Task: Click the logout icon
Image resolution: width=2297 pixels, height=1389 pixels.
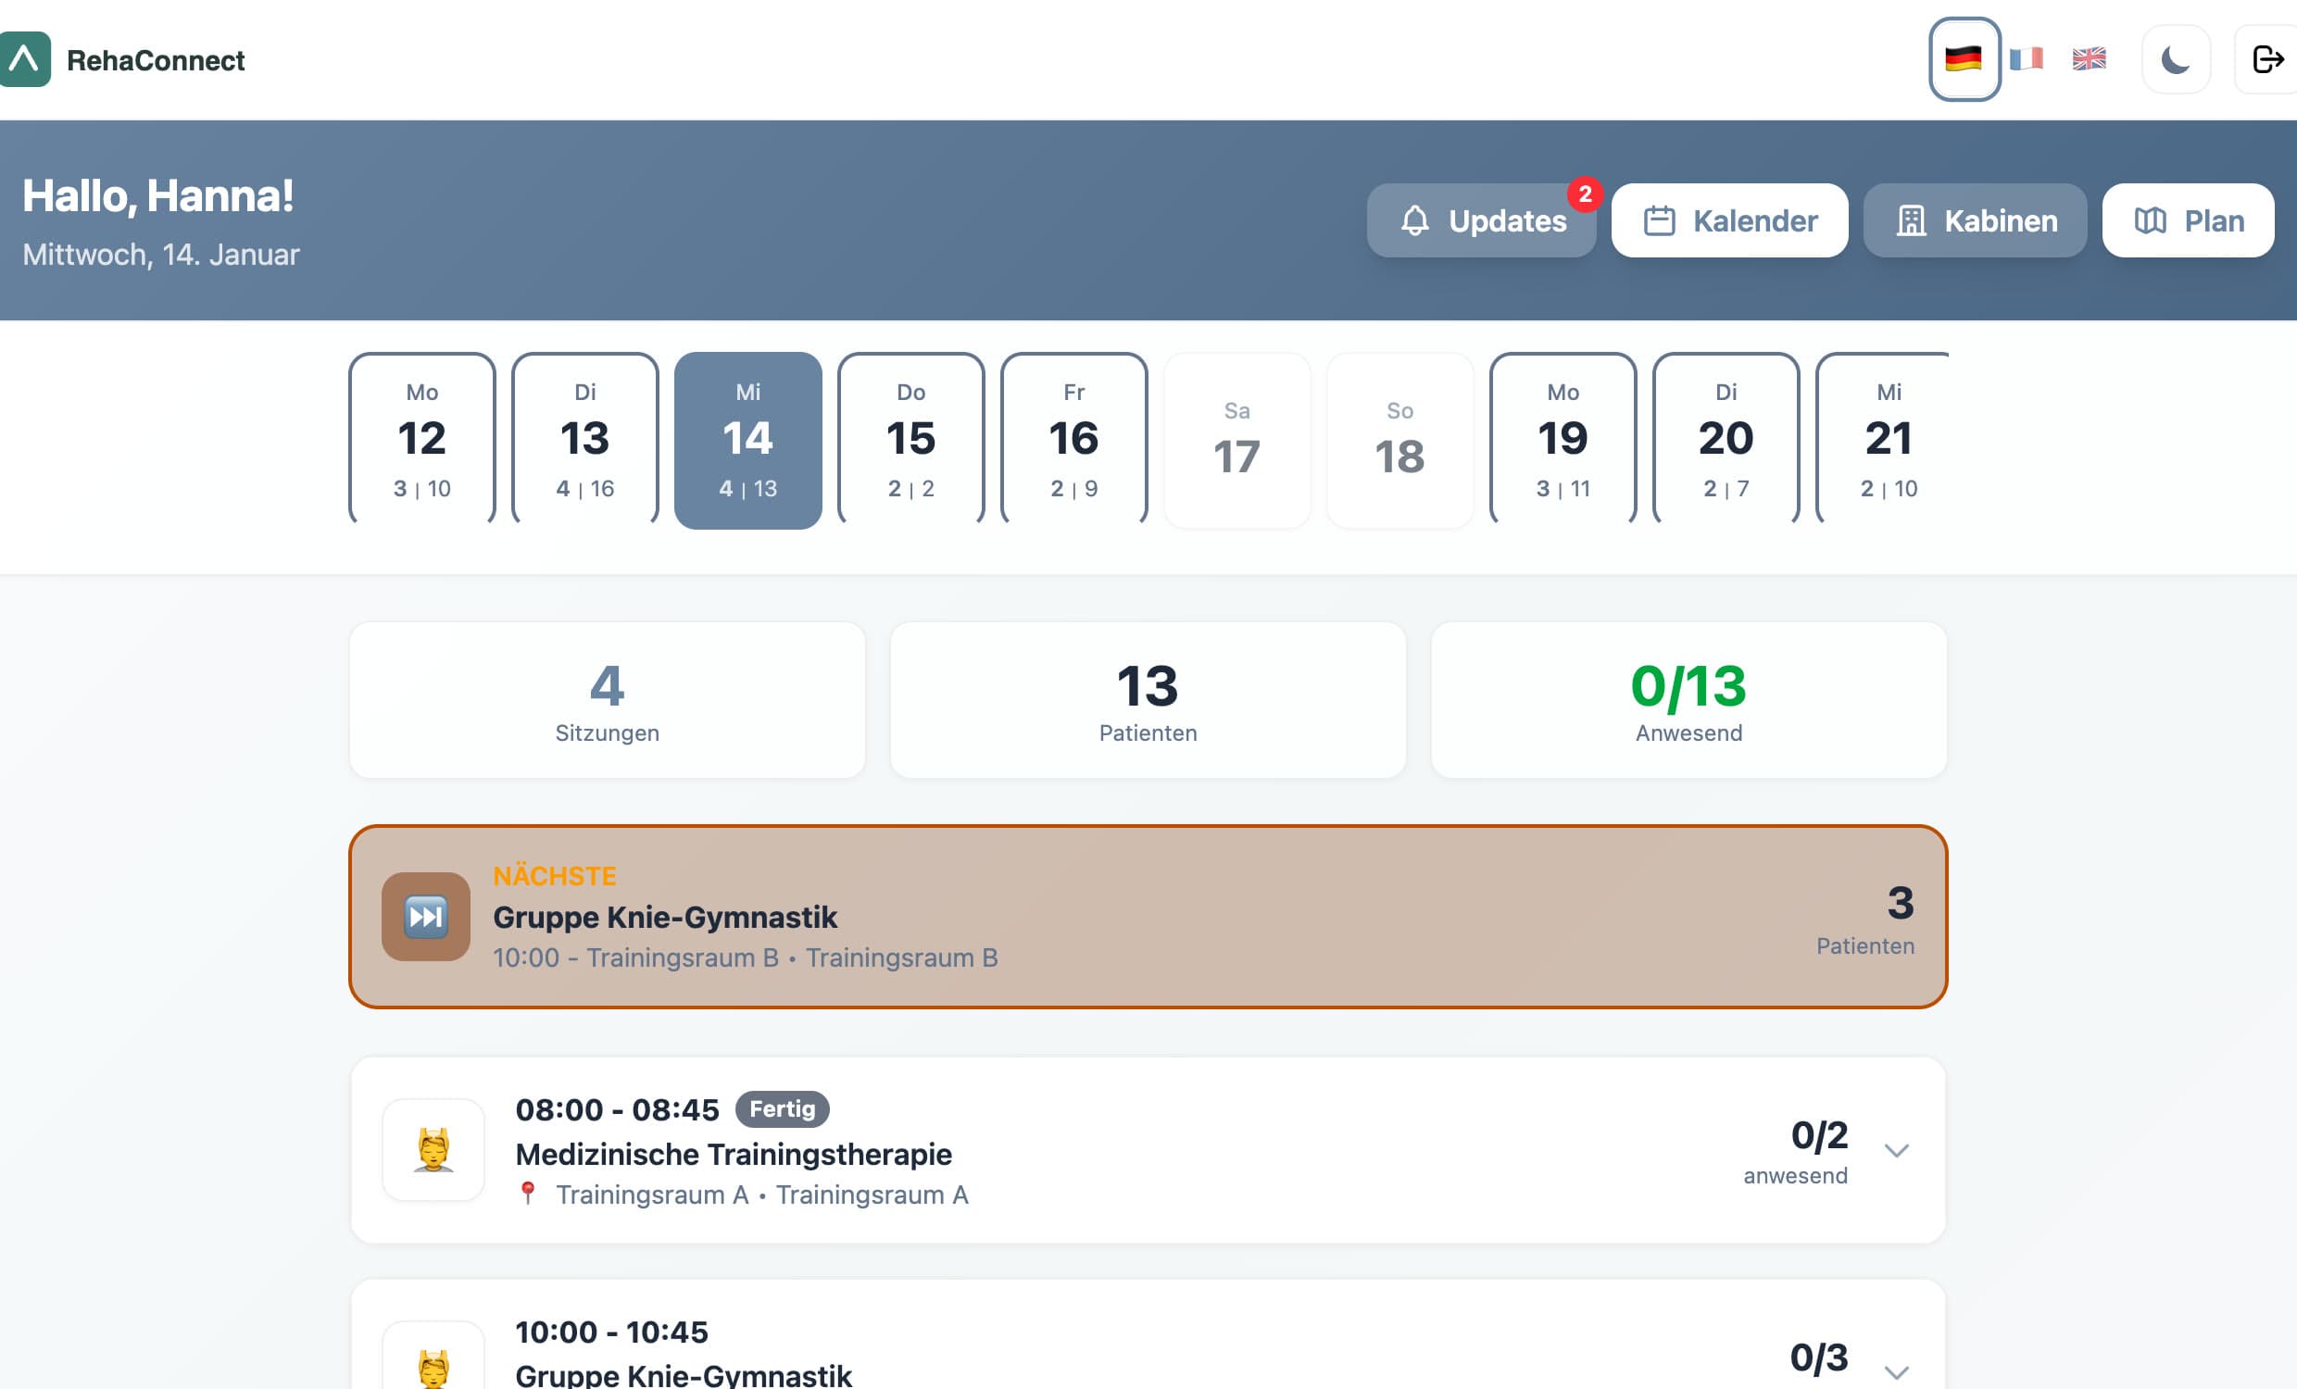Action: pos(2267,59)
